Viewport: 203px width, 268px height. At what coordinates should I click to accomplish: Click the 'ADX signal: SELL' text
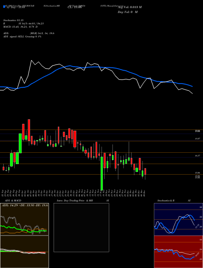pyautogui.click(x=14, y=37)
